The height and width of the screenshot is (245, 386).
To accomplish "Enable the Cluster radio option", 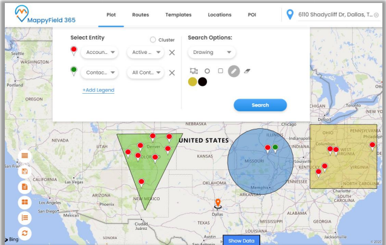I will [x=152, y=40].
